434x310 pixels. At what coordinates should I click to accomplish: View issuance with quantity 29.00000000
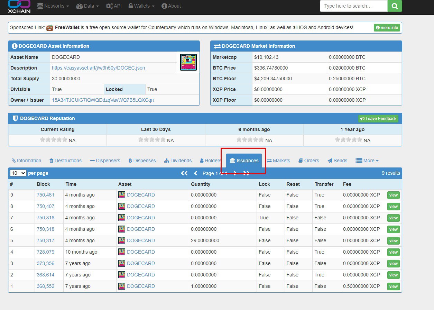(394, 241)
